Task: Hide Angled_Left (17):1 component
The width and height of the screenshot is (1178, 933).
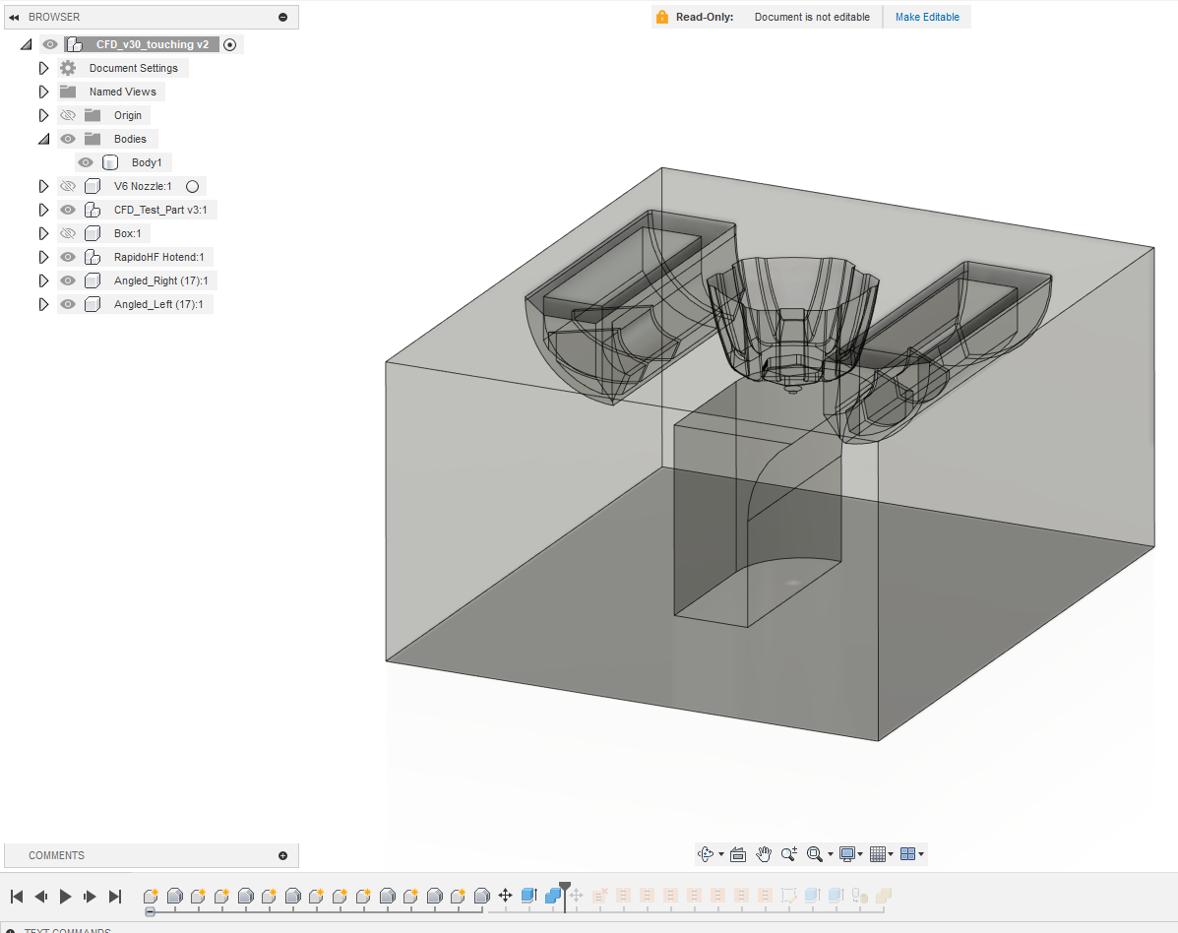Action: tap(68, 304)
